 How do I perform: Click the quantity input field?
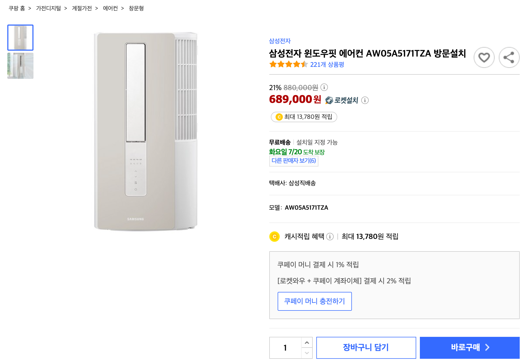285,348
